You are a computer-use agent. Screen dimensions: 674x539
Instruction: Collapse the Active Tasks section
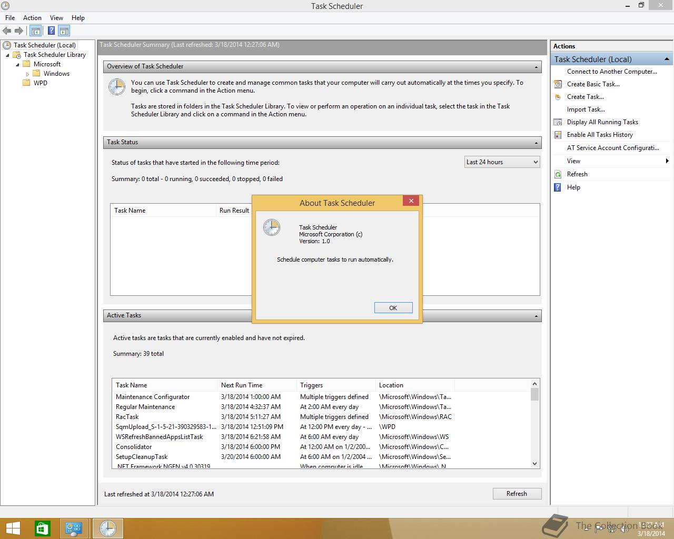pos(537,316)
